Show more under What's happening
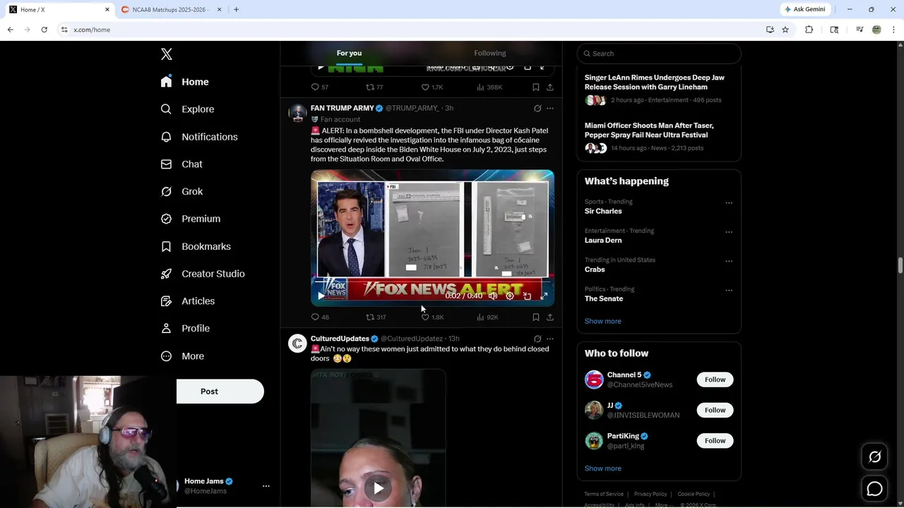 click(602, 321)
